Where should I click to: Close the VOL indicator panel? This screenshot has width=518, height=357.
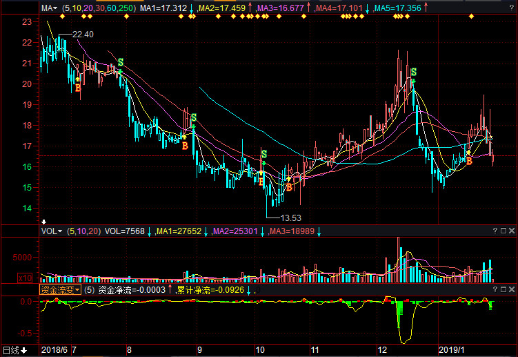pyautogui.click(x=512, y=231)
